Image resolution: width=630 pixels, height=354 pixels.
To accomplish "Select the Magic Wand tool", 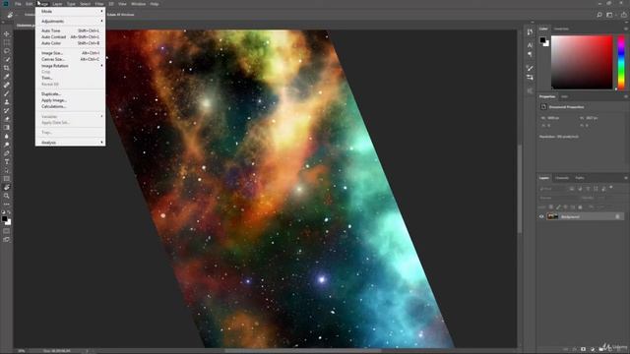I will [7, 59].
